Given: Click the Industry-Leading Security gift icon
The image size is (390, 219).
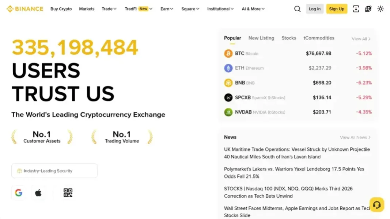Looking at the screenshot, I should click(19, 171).
